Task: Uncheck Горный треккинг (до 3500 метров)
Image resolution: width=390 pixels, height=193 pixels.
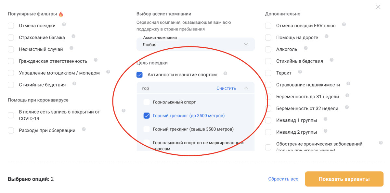Action: (x=147, y=116)
